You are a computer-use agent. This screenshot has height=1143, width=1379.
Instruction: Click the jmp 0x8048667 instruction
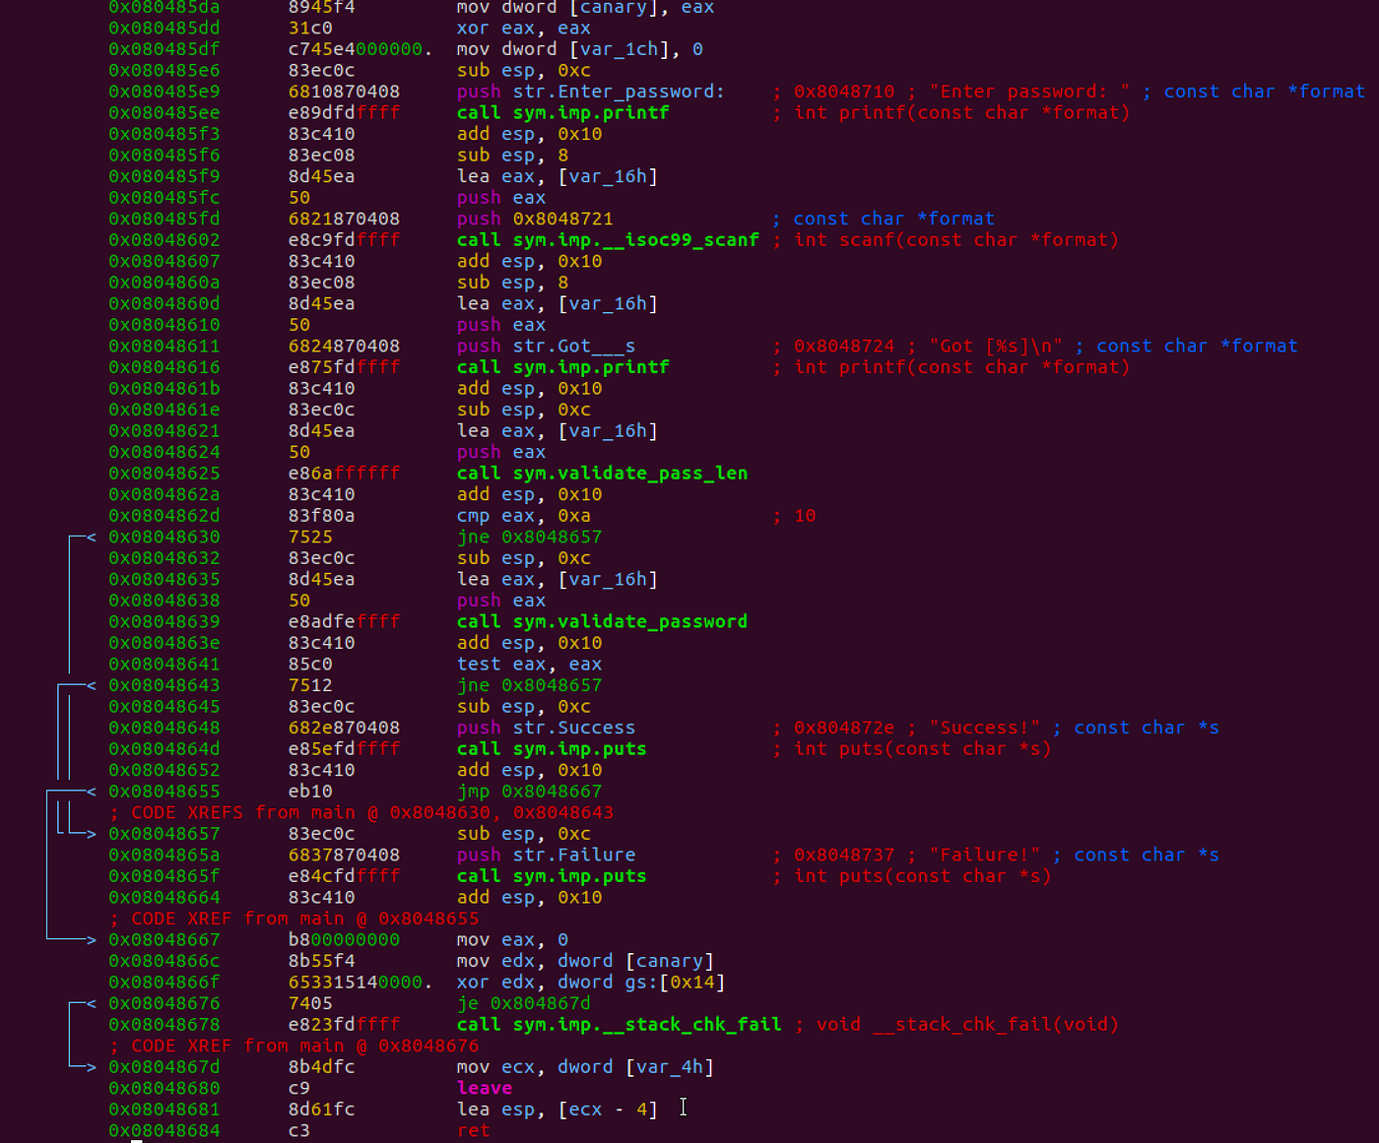pyautogui.click(x=529, y=792)
